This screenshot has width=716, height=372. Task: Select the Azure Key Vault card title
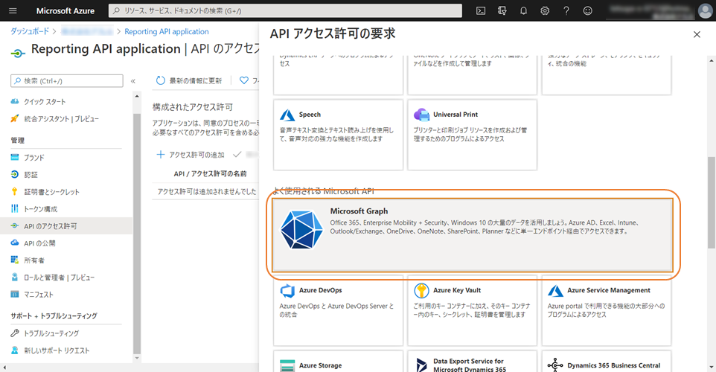(x=457, y=290)
